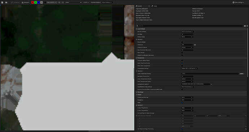The image size is (249, 132).
Task: Enable Never Stream checkbox
Action: [182, 53]
